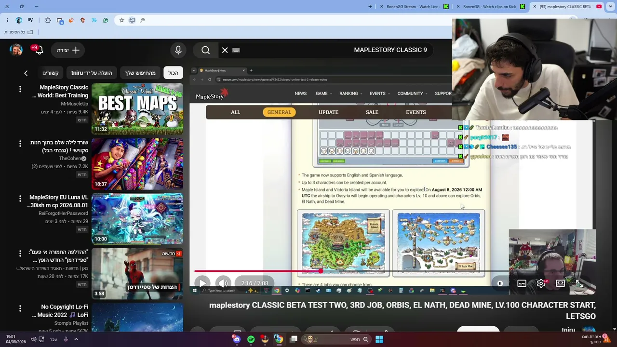Viewport: 617px width, 347px height.
Task: Select the 'הועלה על ידי tniru' filter chip
Action: point(92,73)
